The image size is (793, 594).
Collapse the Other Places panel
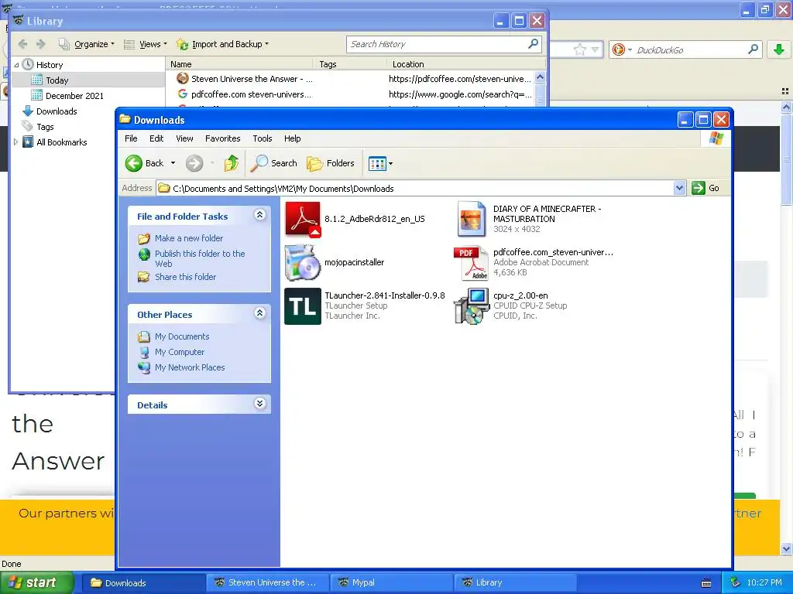click(259, 313)
